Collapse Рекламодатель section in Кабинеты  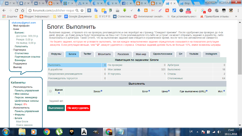[x=12, y=87]
